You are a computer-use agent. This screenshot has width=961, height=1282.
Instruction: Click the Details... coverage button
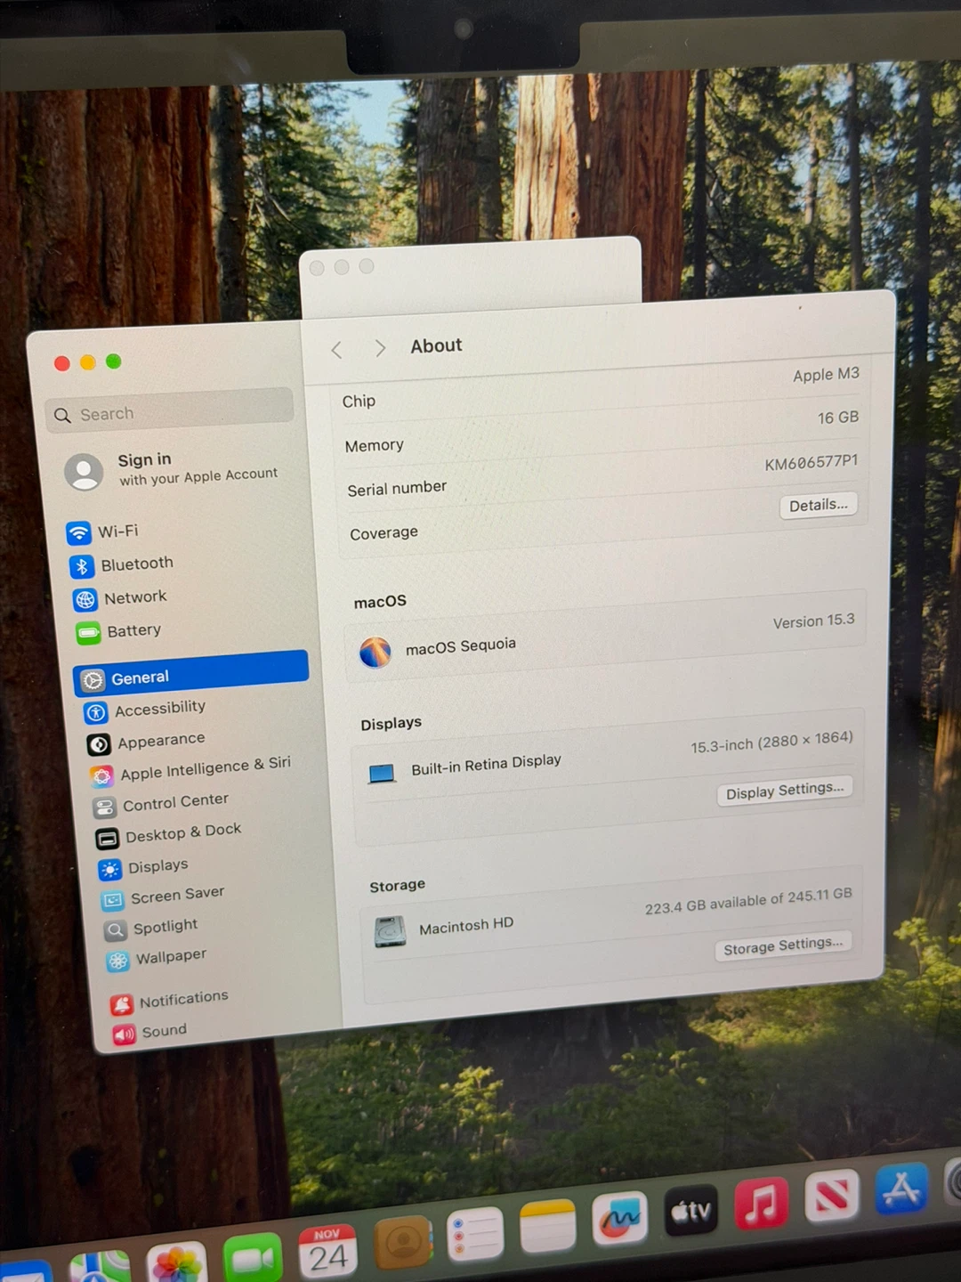(x=818, y=506)
